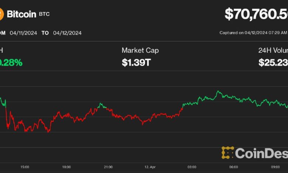Image resolution: width=288 pixels, height=173 pixels.
Task: Click the BTC ticker symbol
Action: click(44, 14)
